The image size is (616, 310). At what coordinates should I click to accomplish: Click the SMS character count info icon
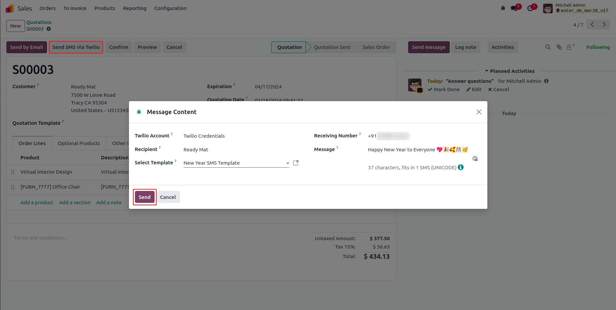(461, 167)
